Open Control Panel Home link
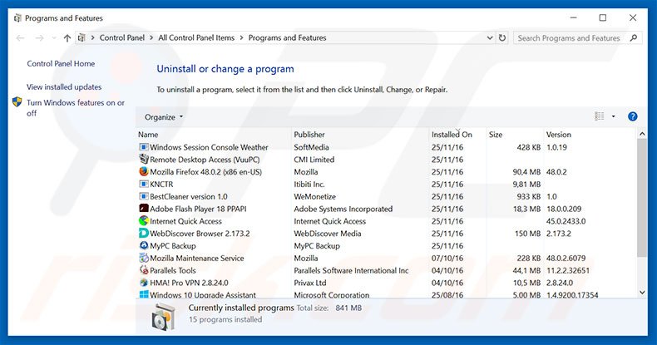Screen dimensions: 657x345 61,64
